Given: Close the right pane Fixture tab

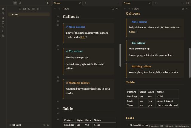Looking at the screenshot, I should click(150, 3).
